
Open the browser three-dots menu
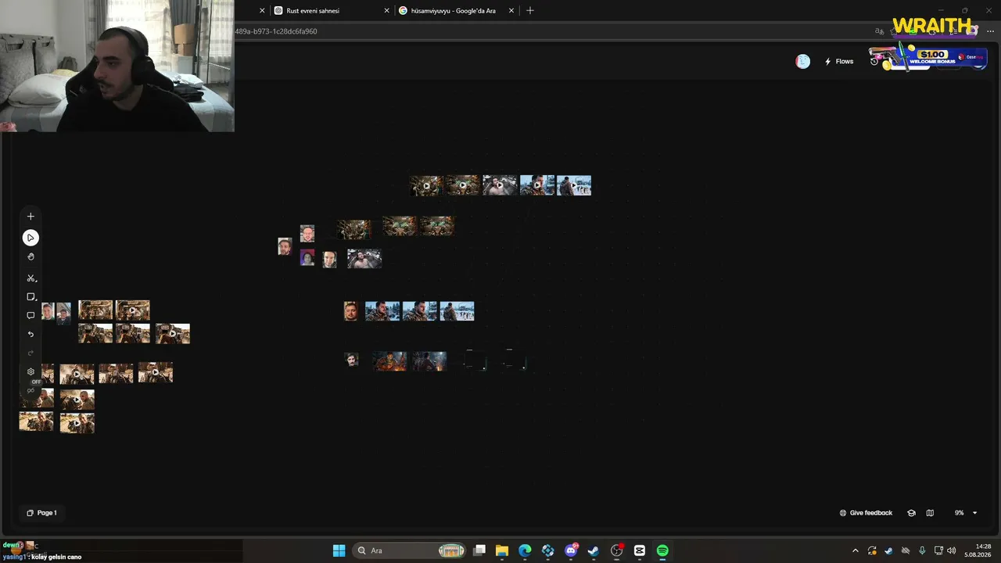(990, 31)
